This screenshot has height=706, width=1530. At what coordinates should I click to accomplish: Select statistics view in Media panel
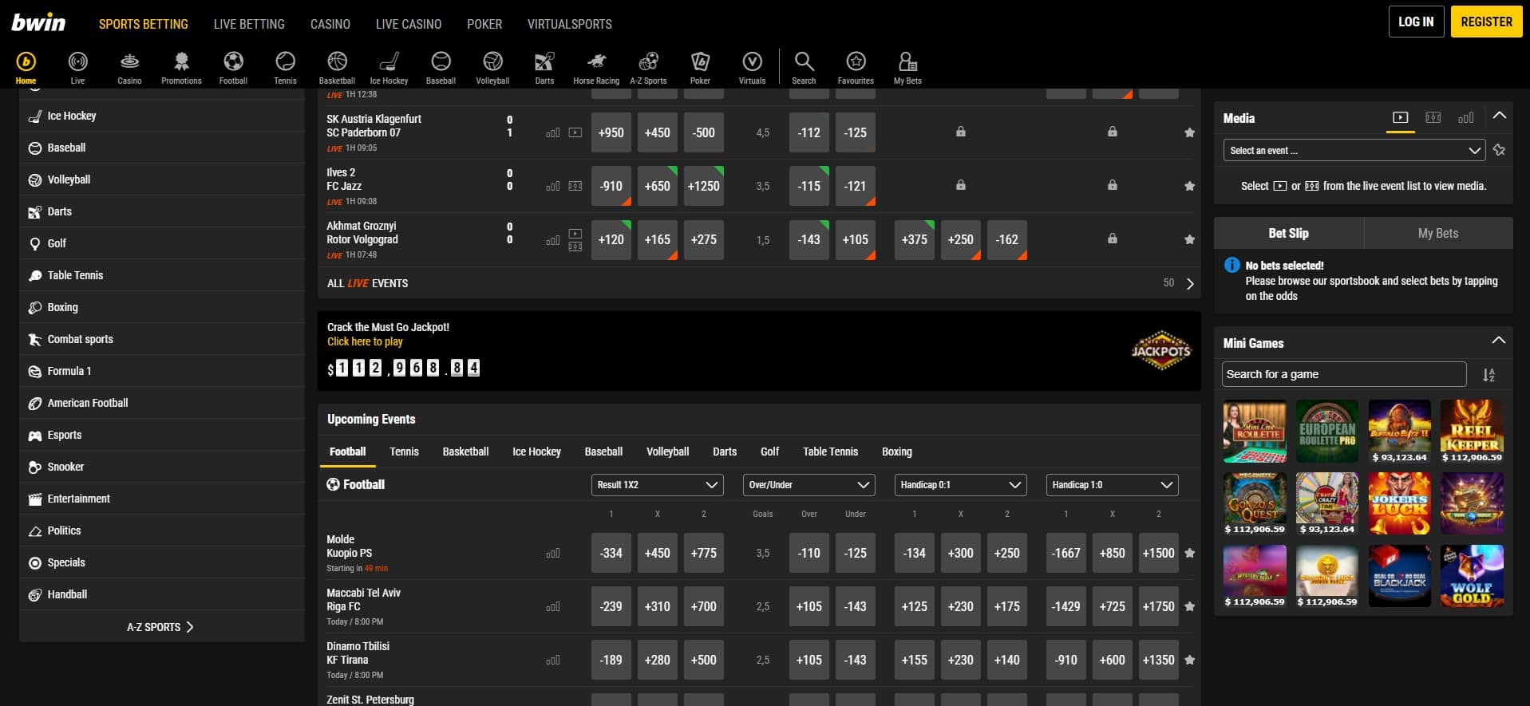(1466, 117)
